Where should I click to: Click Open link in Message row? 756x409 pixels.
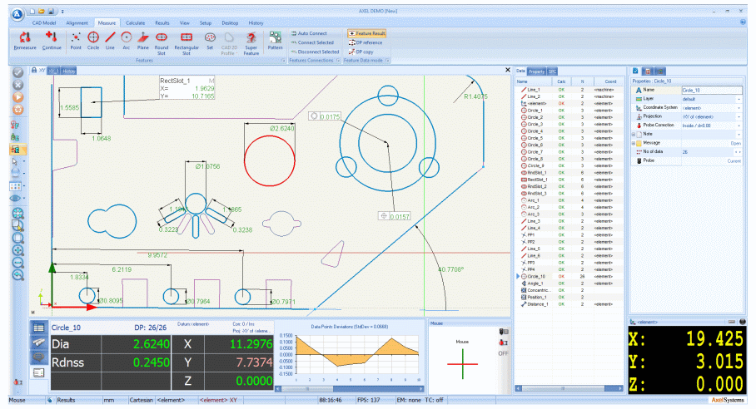734,142
